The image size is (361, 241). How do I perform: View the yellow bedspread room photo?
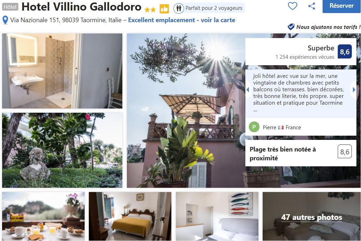pos(130,216)
